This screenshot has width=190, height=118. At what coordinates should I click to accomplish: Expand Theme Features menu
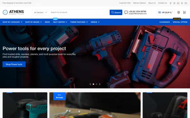click(79, 22)
